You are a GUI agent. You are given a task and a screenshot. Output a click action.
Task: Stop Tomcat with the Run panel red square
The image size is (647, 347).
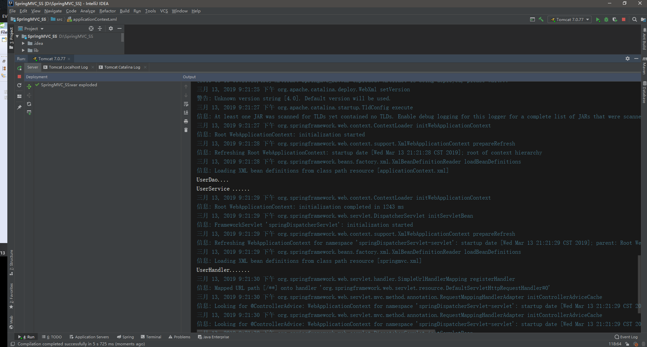(x=19, y=77)
